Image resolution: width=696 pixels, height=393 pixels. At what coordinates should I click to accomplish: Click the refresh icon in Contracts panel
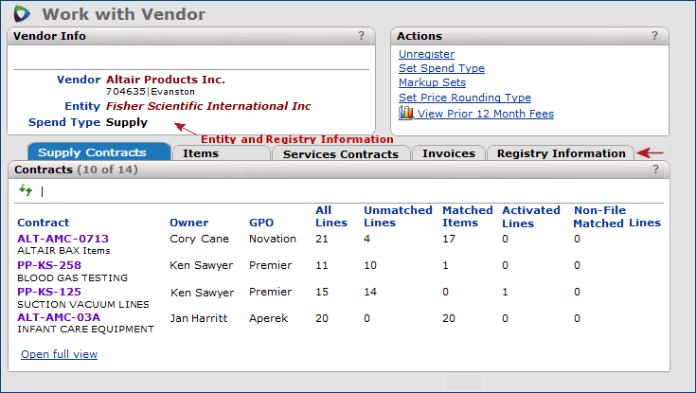pos(26,190)
